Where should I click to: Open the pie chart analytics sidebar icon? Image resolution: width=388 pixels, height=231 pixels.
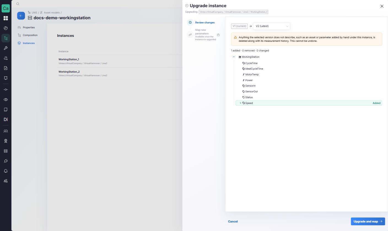[x=6, y=28]
